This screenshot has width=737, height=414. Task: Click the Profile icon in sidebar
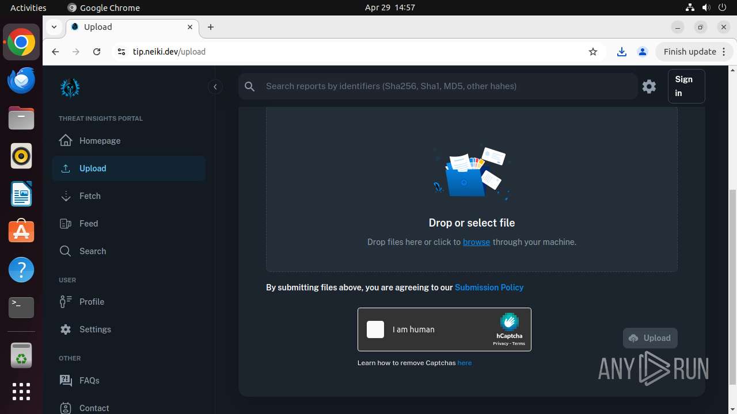coord(66,302)
